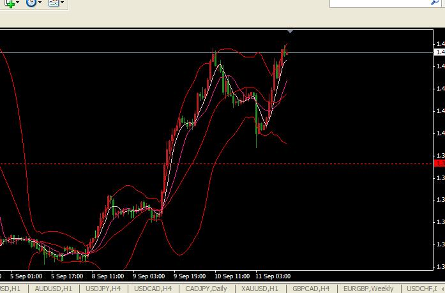Click the '11 Sep 03:00' time label

tap(273, 276)
